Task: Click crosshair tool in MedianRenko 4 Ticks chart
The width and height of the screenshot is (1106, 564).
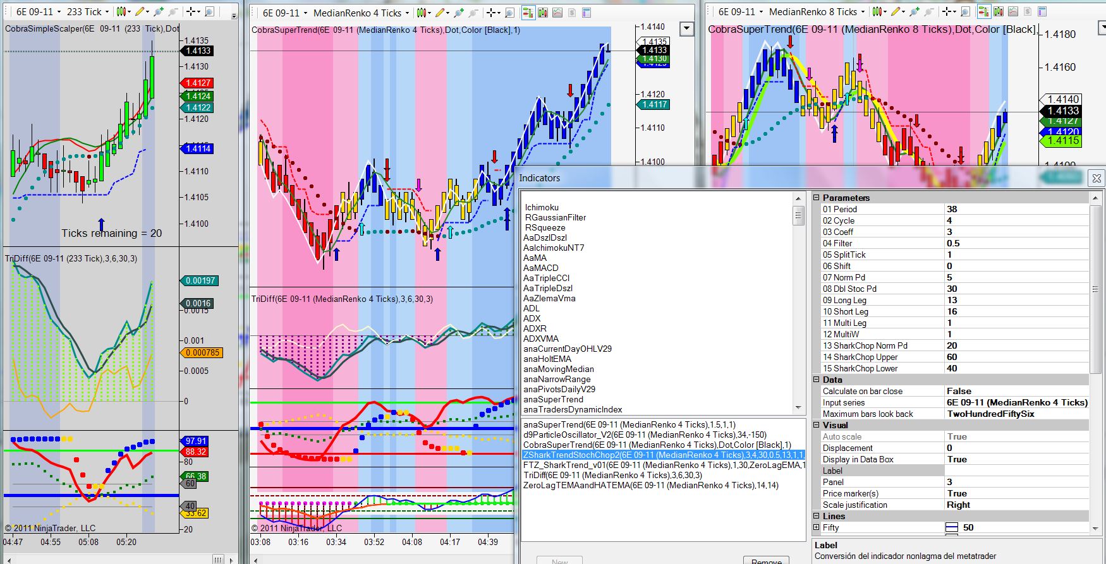Action: [492, 13]
